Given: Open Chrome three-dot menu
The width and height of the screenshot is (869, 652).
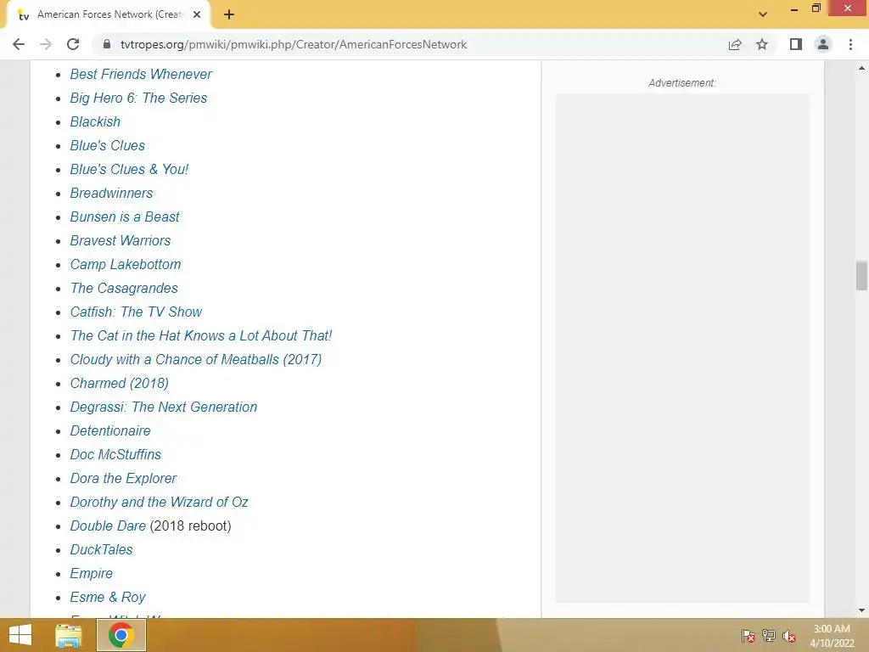Looking at the screenshot, I should point(850,44).
